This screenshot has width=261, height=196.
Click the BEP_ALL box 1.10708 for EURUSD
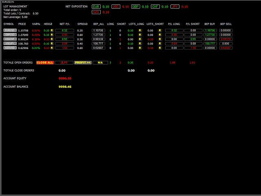[x=98, y=31]
